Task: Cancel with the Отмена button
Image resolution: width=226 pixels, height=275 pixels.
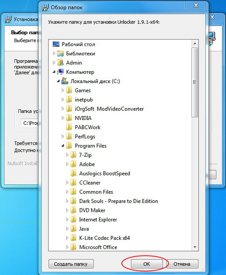Action: click(x=182, y=264)
